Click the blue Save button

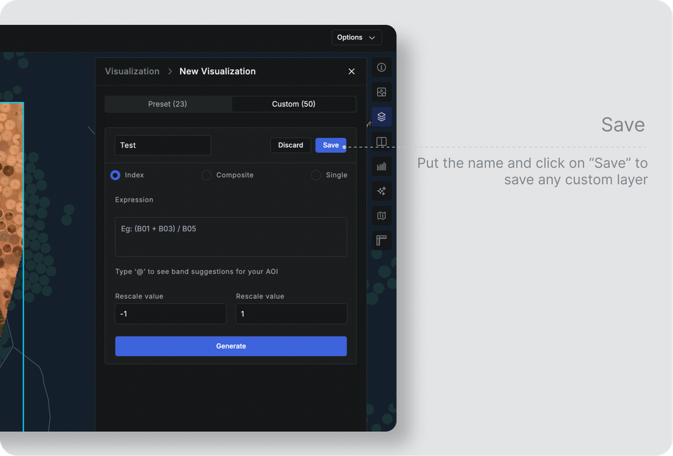[331, 145]
